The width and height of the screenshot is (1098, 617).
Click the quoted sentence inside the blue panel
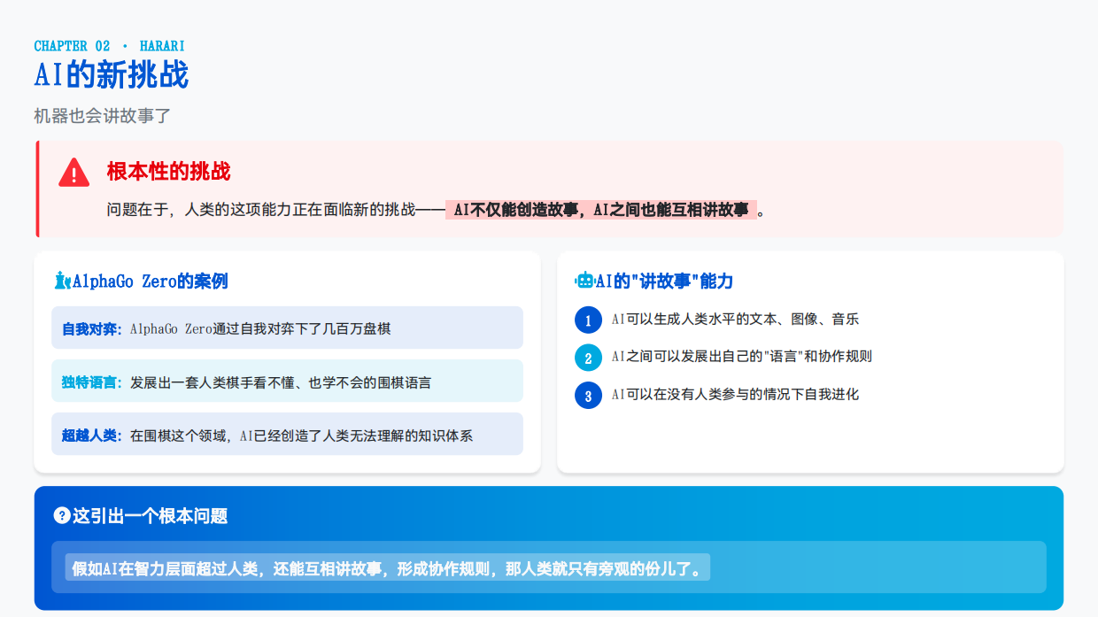point(388,568)
